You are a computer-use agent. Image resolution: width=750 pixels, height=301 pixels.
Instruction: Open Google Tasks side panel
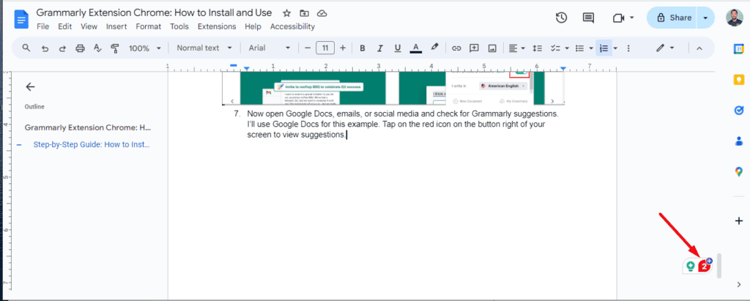738,110
